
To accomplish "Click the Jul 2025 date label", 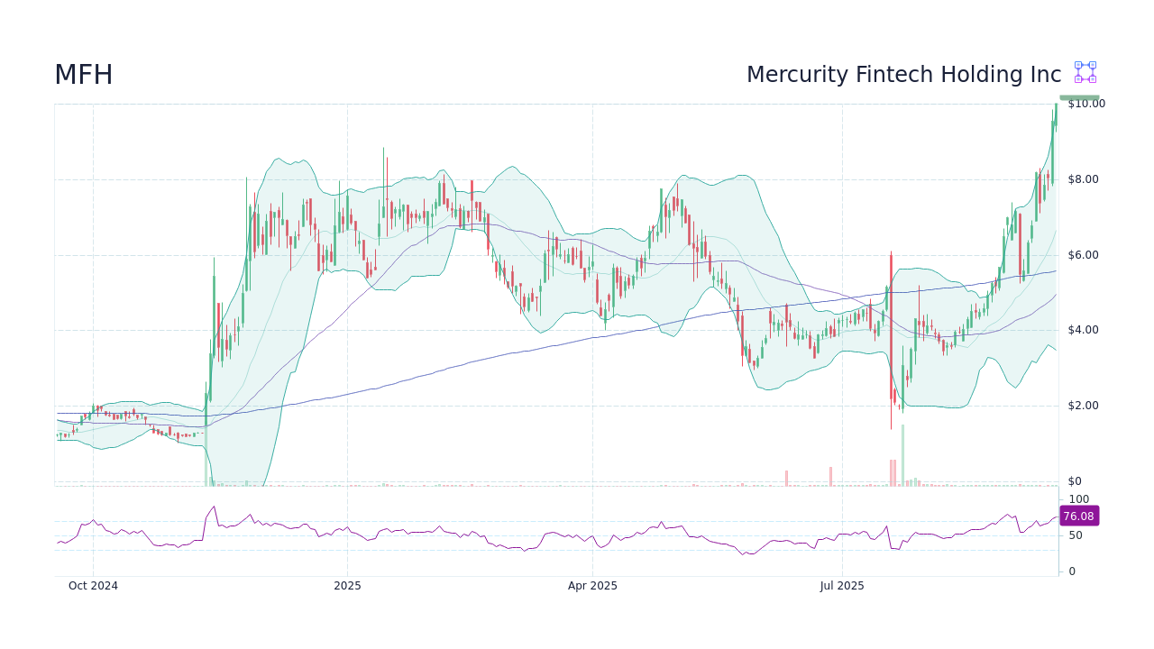I will point(841,586).
